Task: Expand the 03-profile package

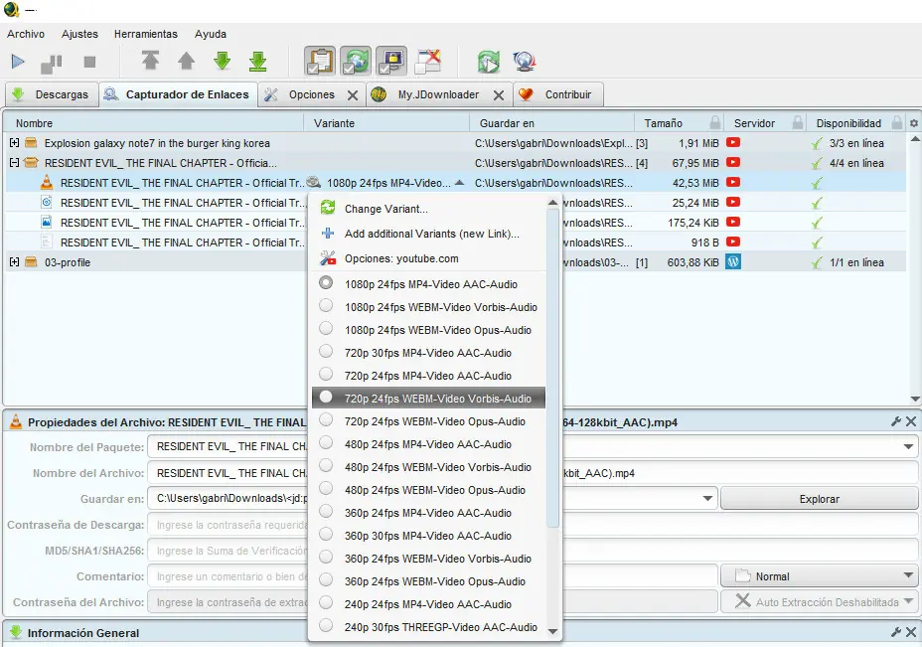Action: click(x=14, y=262)
